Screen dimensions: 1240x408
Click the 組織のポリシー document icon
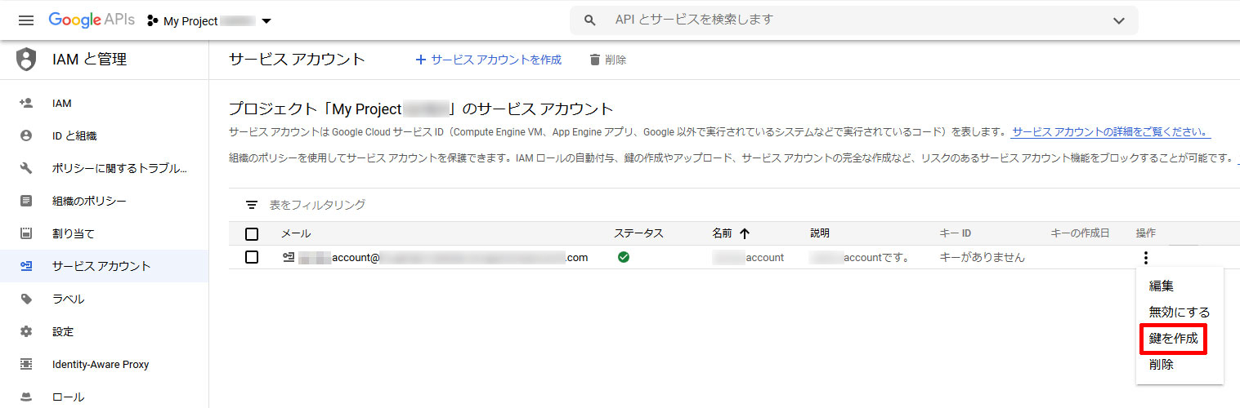coord(26,201)
